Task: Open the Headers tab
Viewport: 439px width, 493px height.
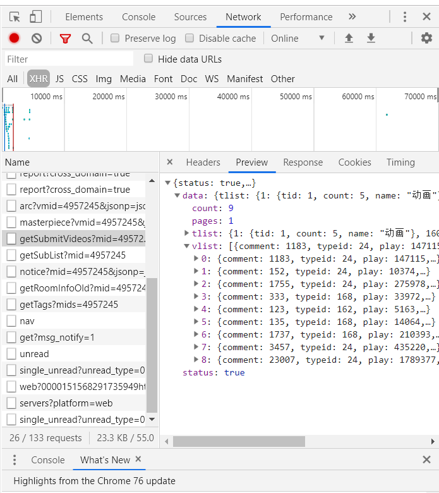Action: [203, 162]
